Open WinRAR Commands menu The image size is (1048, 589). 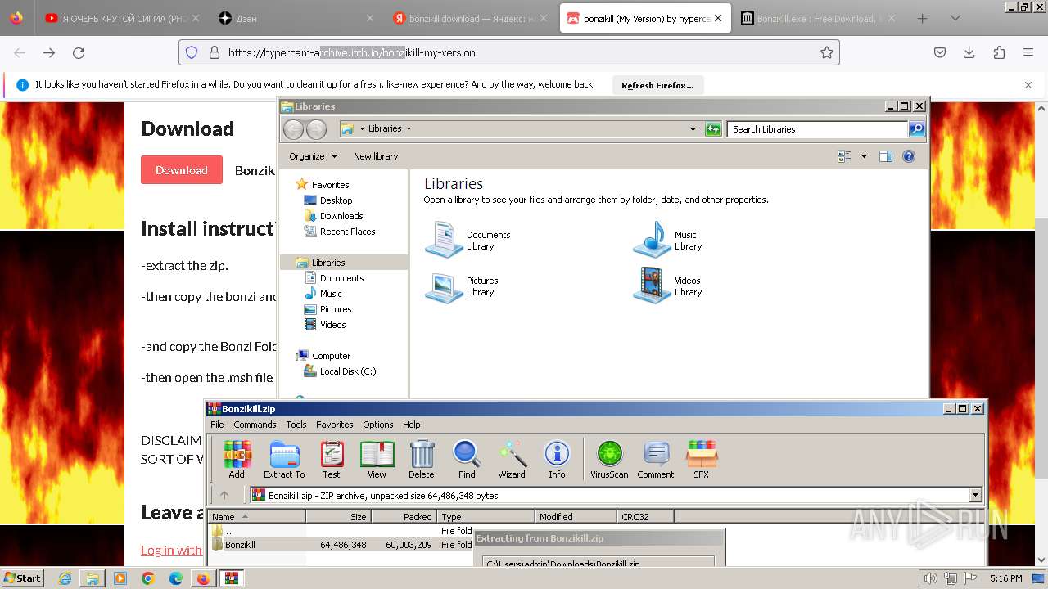(255, 425)
